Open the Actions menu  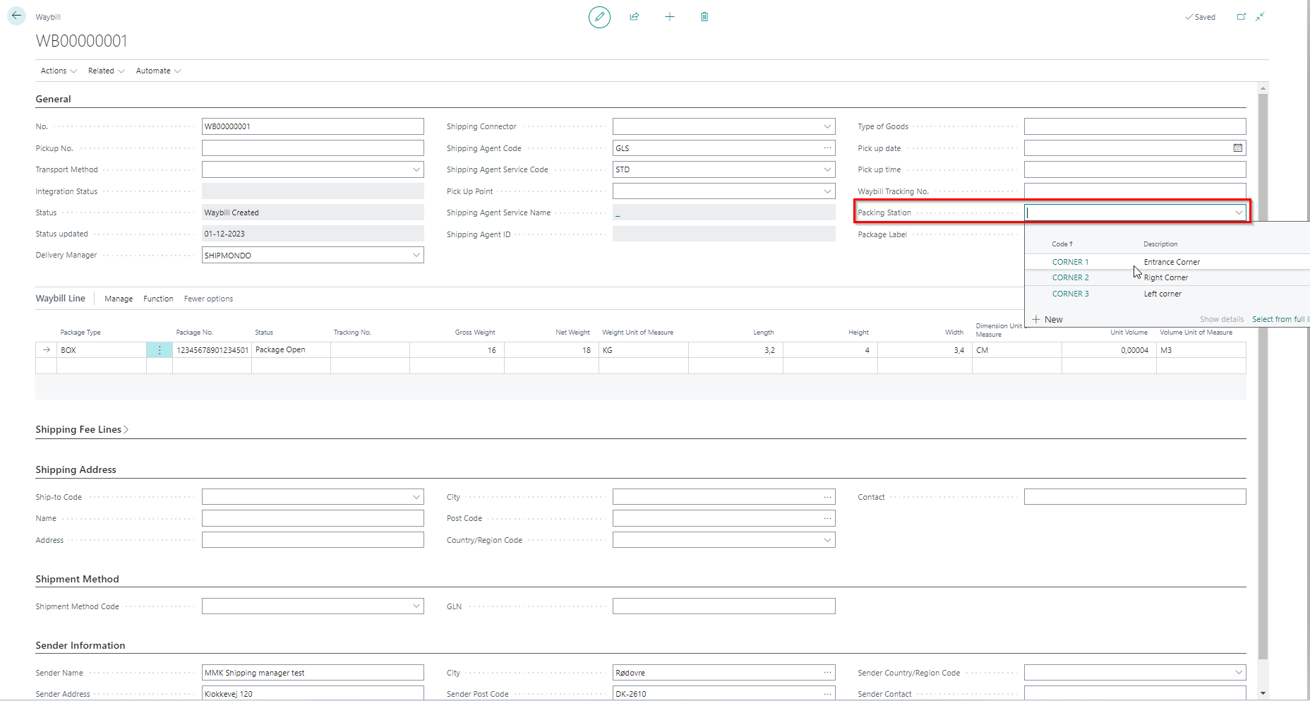(59, 71)
